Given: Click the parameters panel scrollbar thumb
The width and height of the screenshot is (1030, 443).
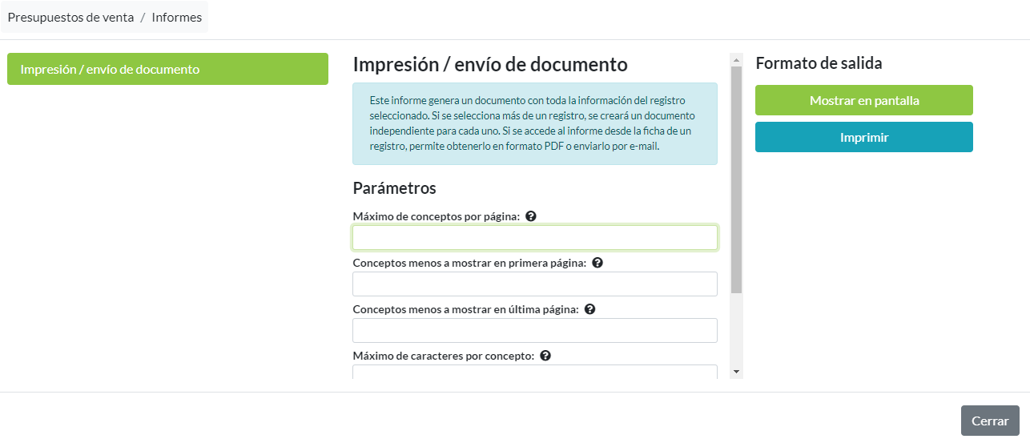Looking at the screenshot, I should click(x=737, y=176).
